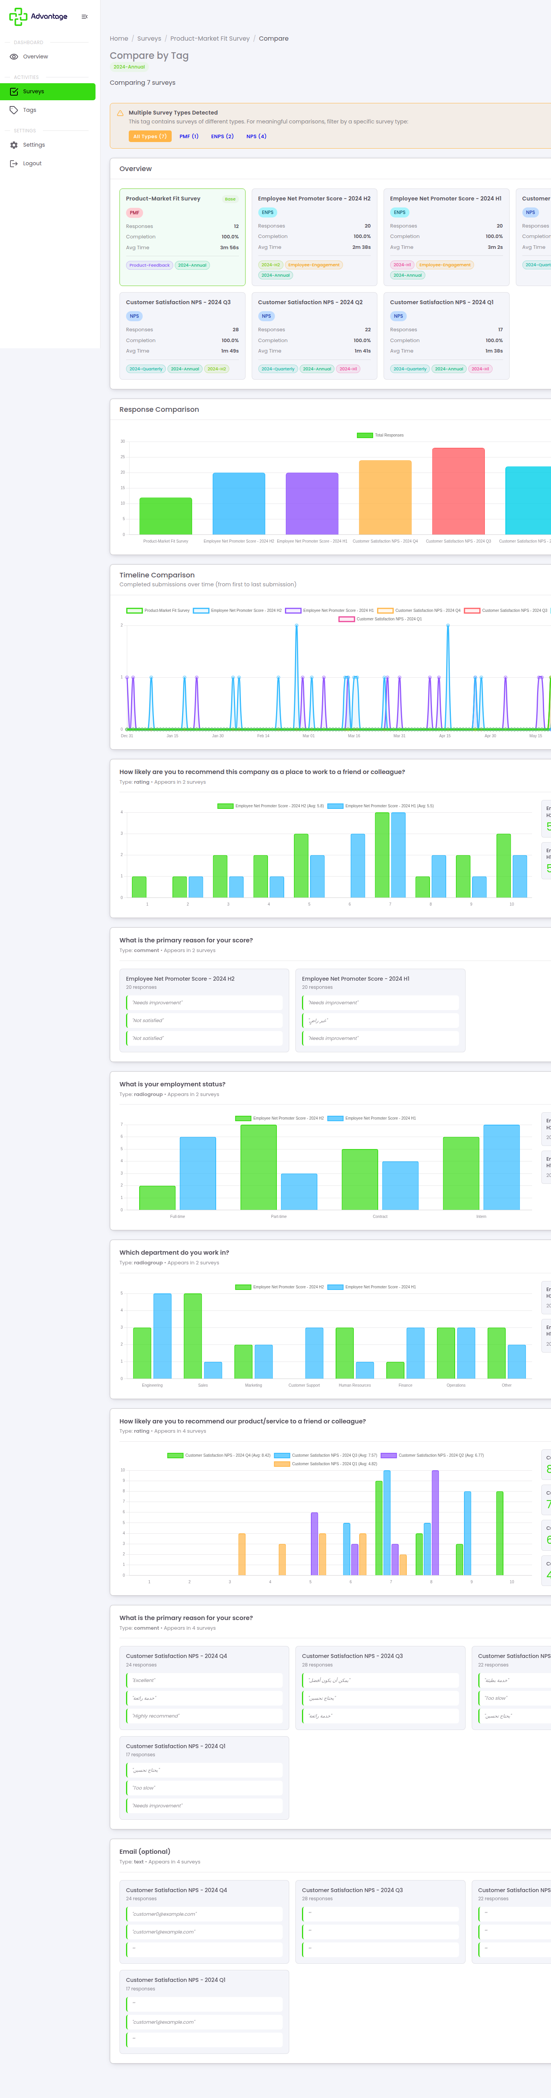
Task: Click the green Product-Market Fit Survey bar
Action: 166,516
